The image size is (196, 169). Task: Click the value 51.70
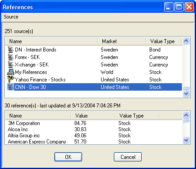(80, 142)
